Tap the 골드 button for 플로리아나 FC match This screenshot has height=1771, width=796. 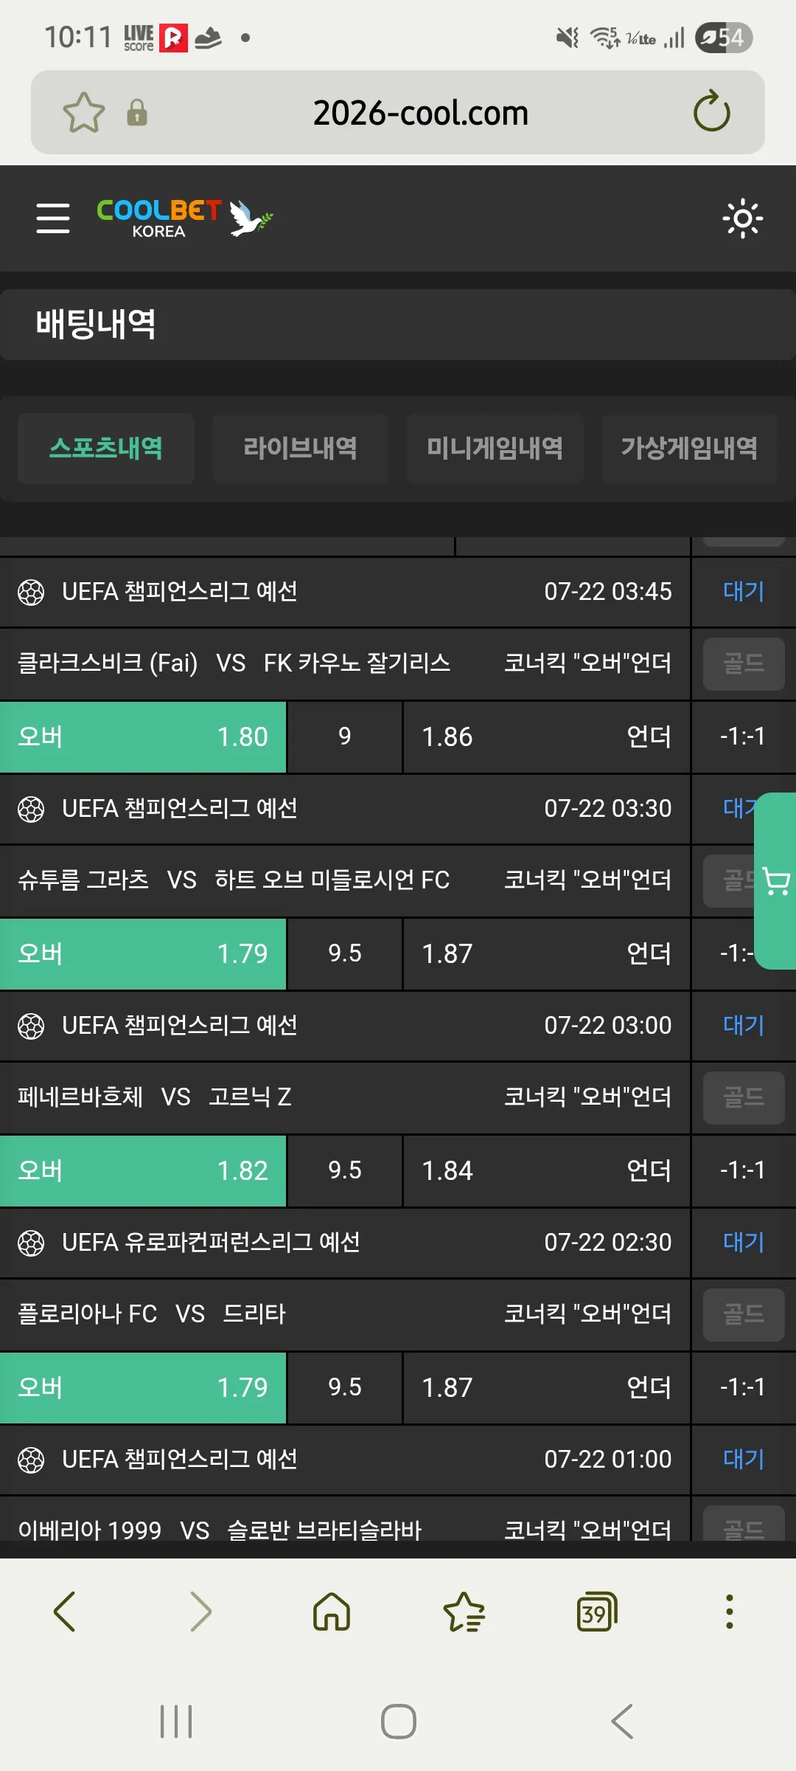744,1314
